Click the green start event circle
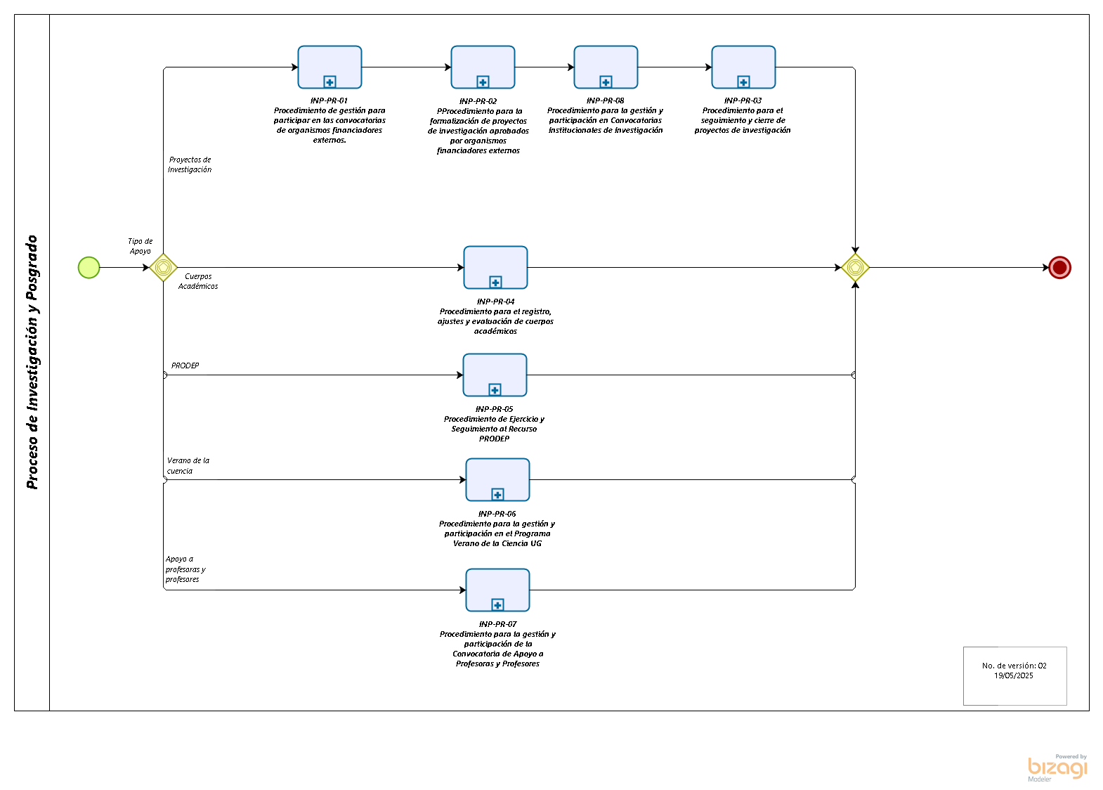The image size is (1103, 790). click(89, 268)
